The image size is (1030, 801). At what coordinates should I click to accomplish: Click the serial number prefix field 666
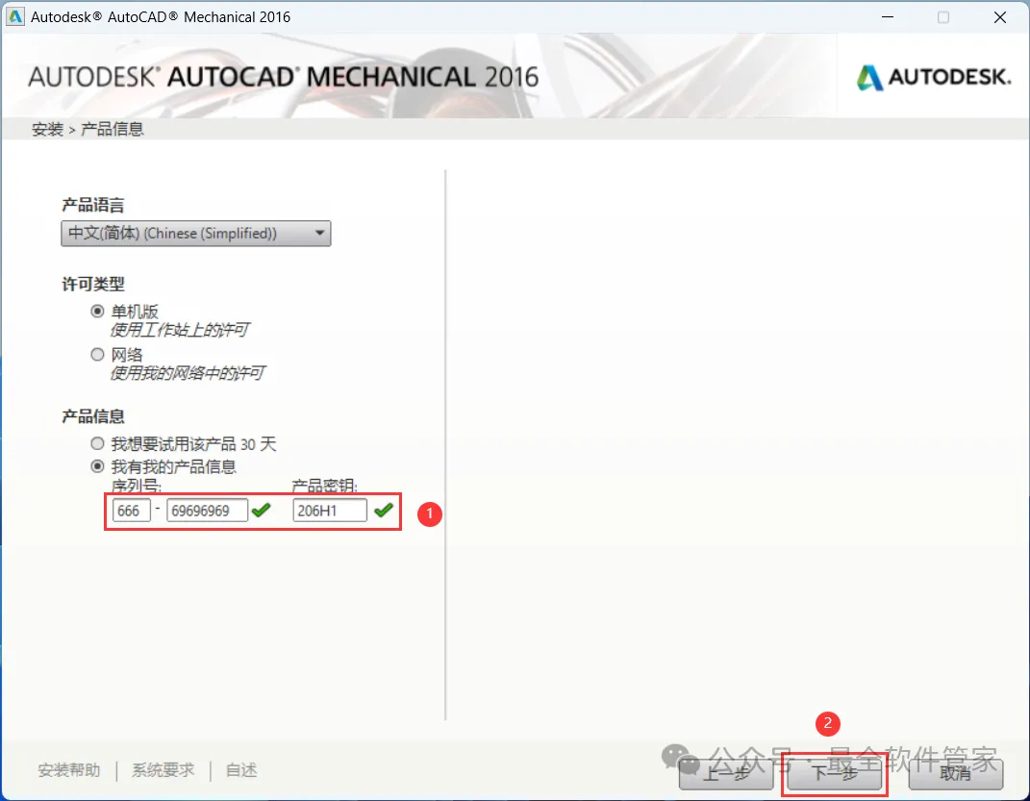click(x=132, y=511)
